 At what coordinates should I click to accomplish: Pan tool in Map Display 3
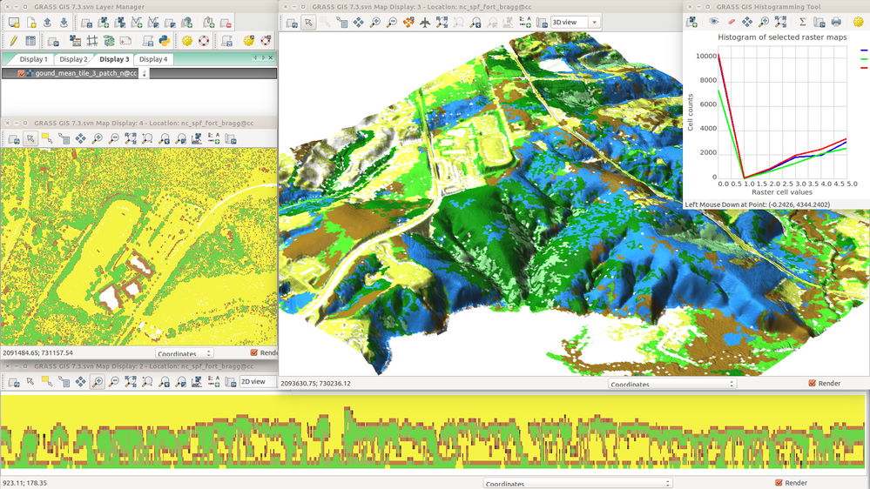coord(359,23)
